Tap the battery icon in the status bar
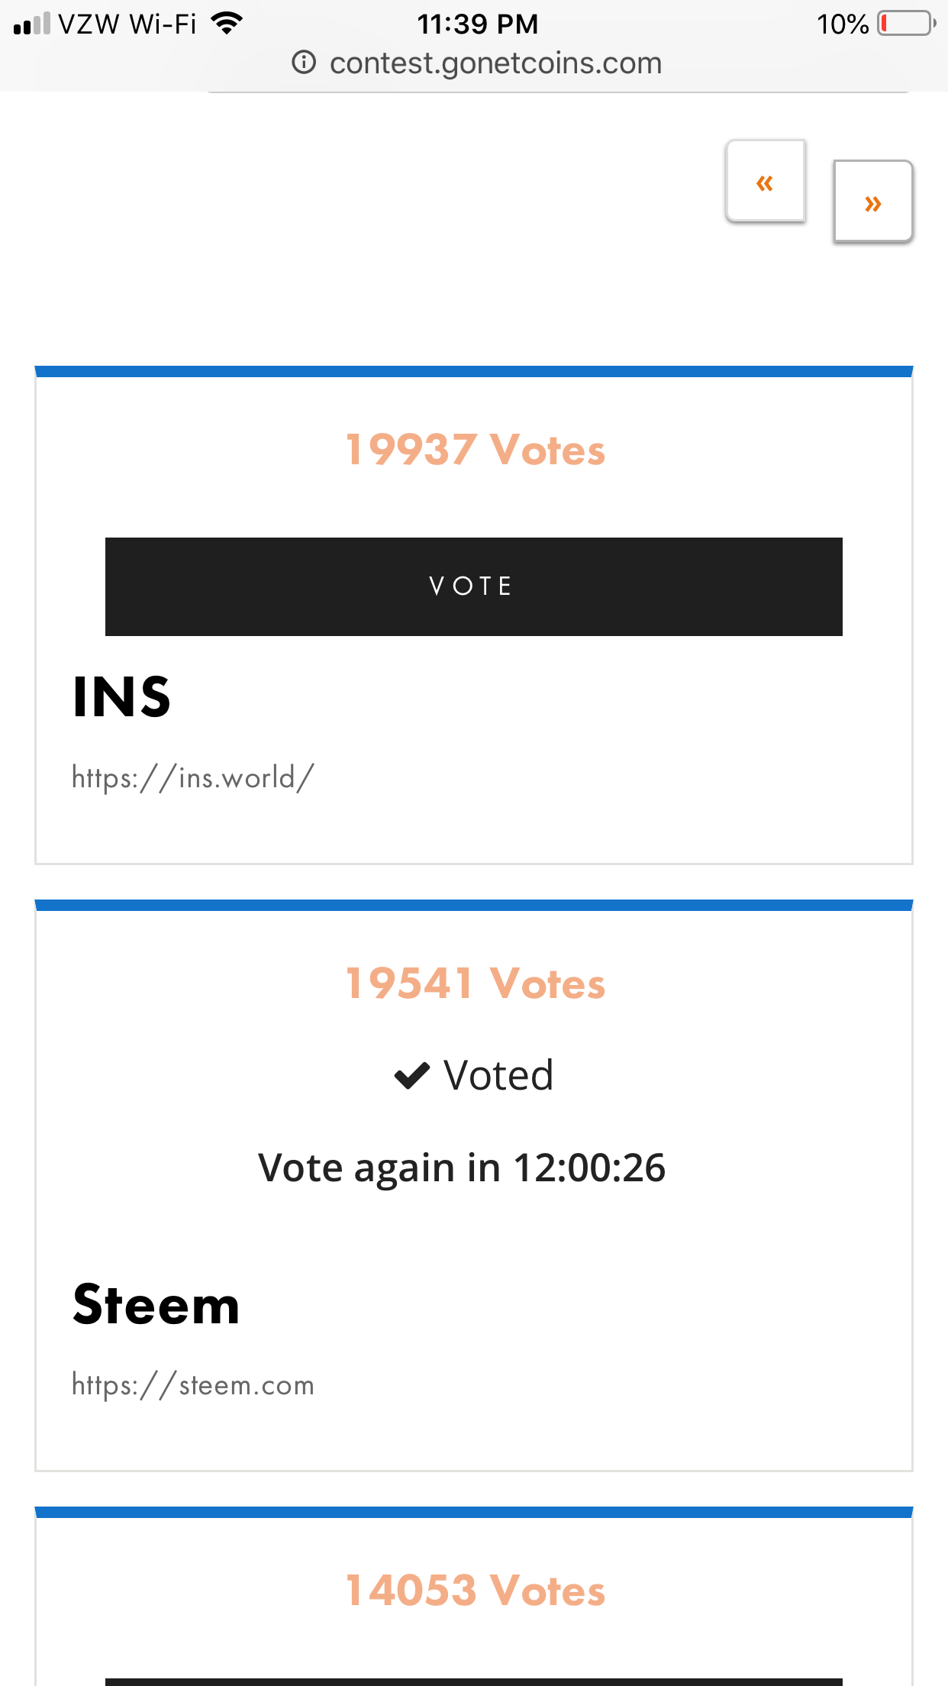 (906, 24)
